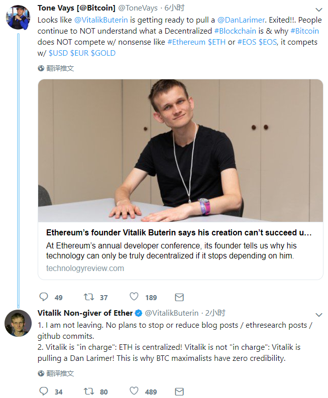
Task: Reply to Vitalik's tweet
Action: pyautogui.click(x=44, y=391)
